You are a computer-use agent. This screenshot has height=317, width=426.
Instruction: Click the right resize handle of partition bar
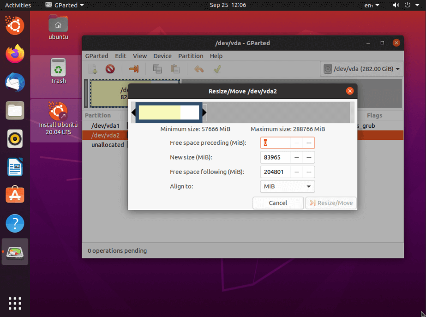pos(204,113)
